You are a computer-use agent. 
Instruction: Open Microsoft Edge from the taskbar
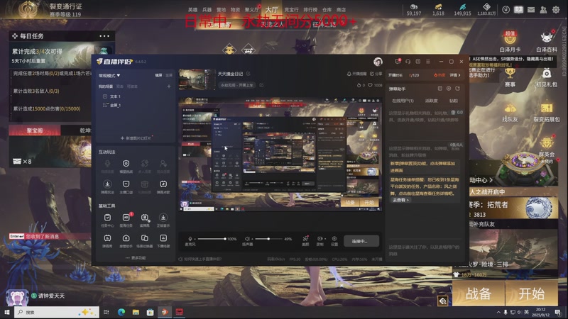point(121,312)
